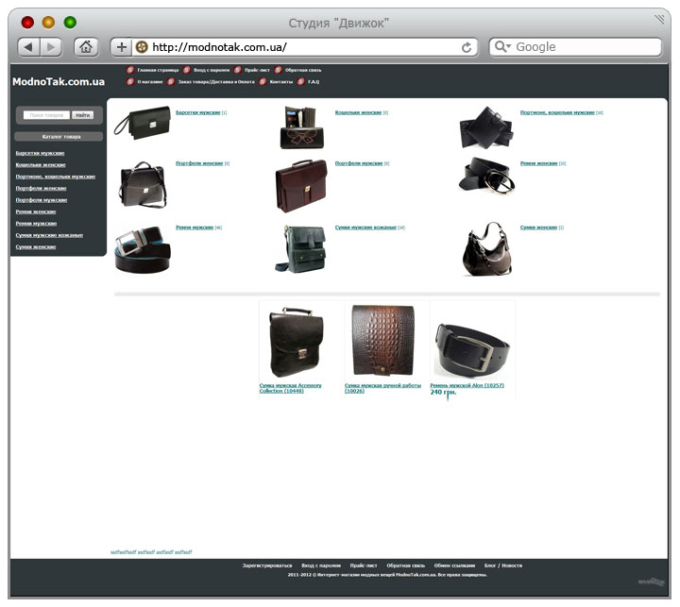
Task: Open Сумка мужская ручной работы (10026) link
Action: (x=382, y=388)
